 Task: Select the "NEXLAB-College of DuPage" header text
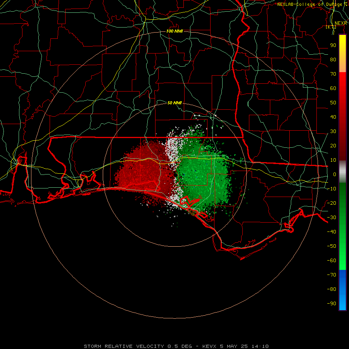pos(309,4)
